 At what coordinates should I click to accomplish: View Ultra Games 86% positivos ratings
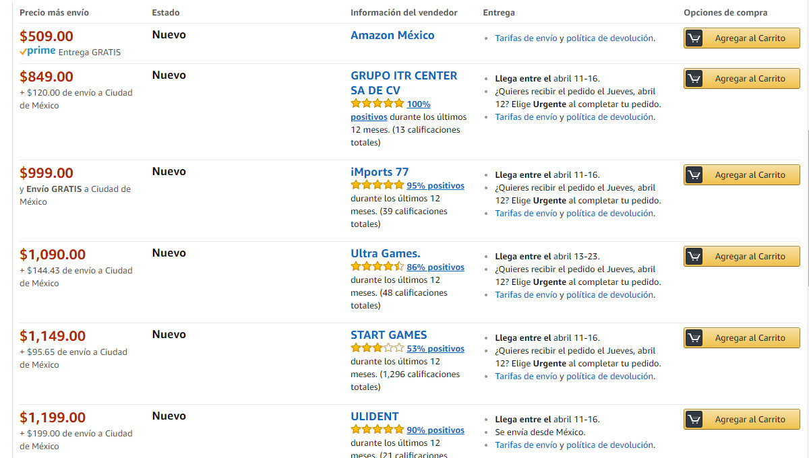pyautogui.click(x=436, y=267)
